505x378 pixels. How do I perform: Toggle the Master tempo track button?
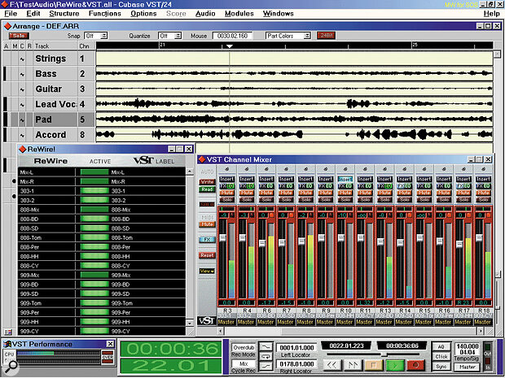[x=467, y=367]
